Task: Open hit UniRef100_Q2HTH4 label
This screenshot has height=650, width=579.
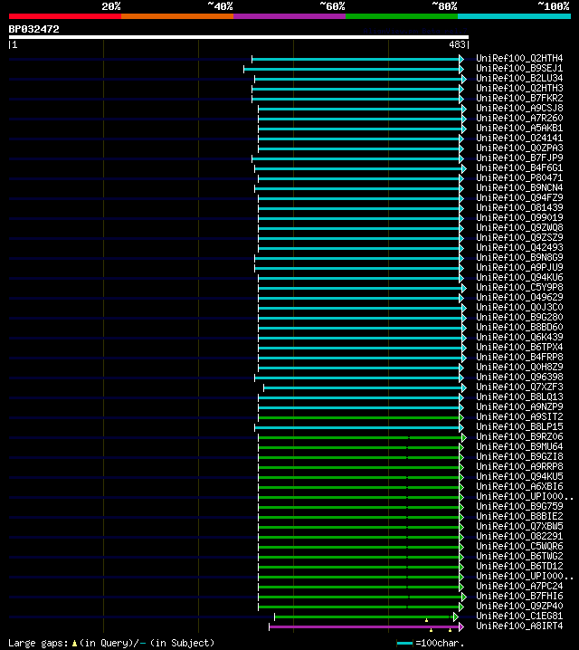Action: coord(519,58)
